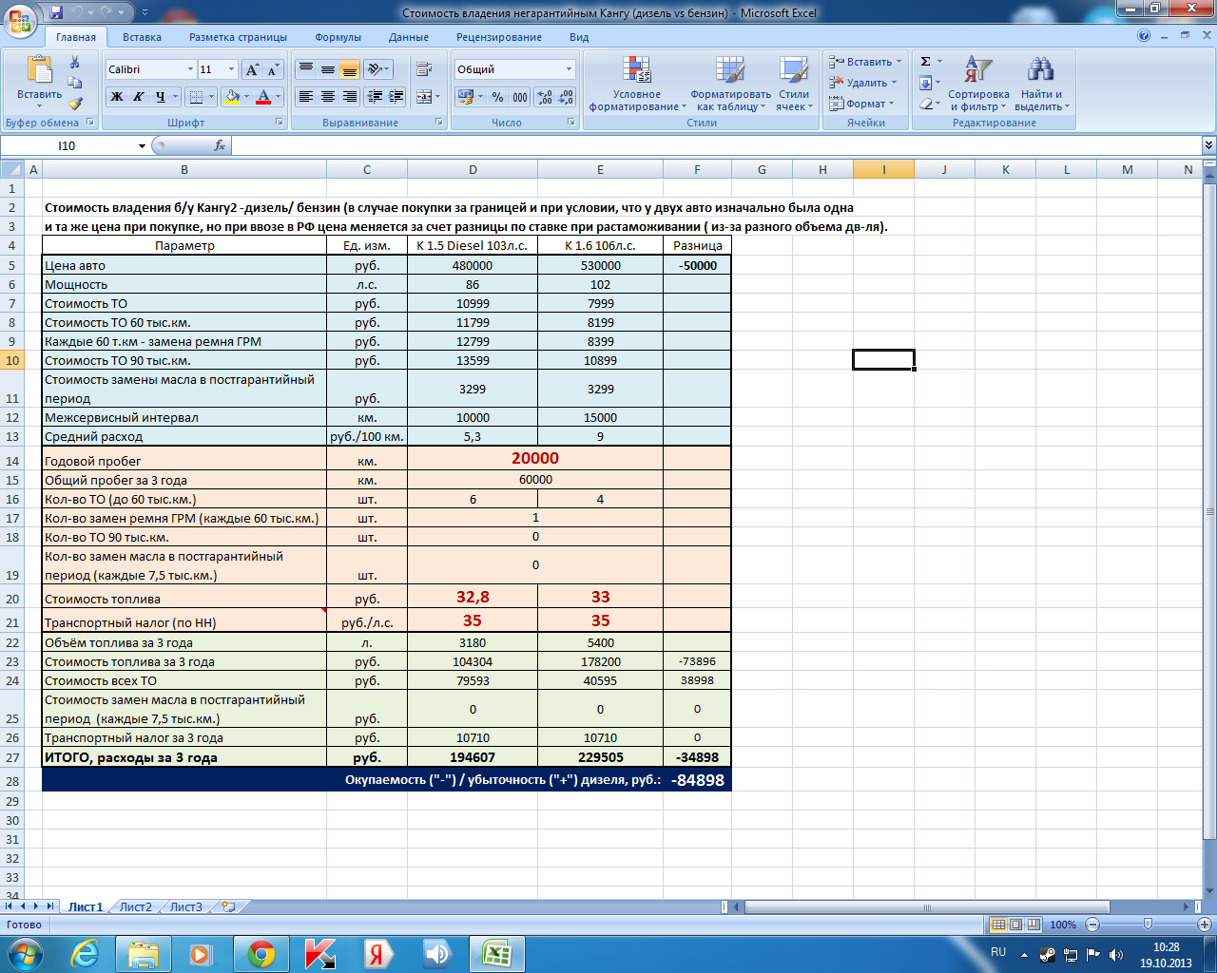The image size is (1217, 973).
Task: Click the Cut scissors icon
Action: pos(75,62)
